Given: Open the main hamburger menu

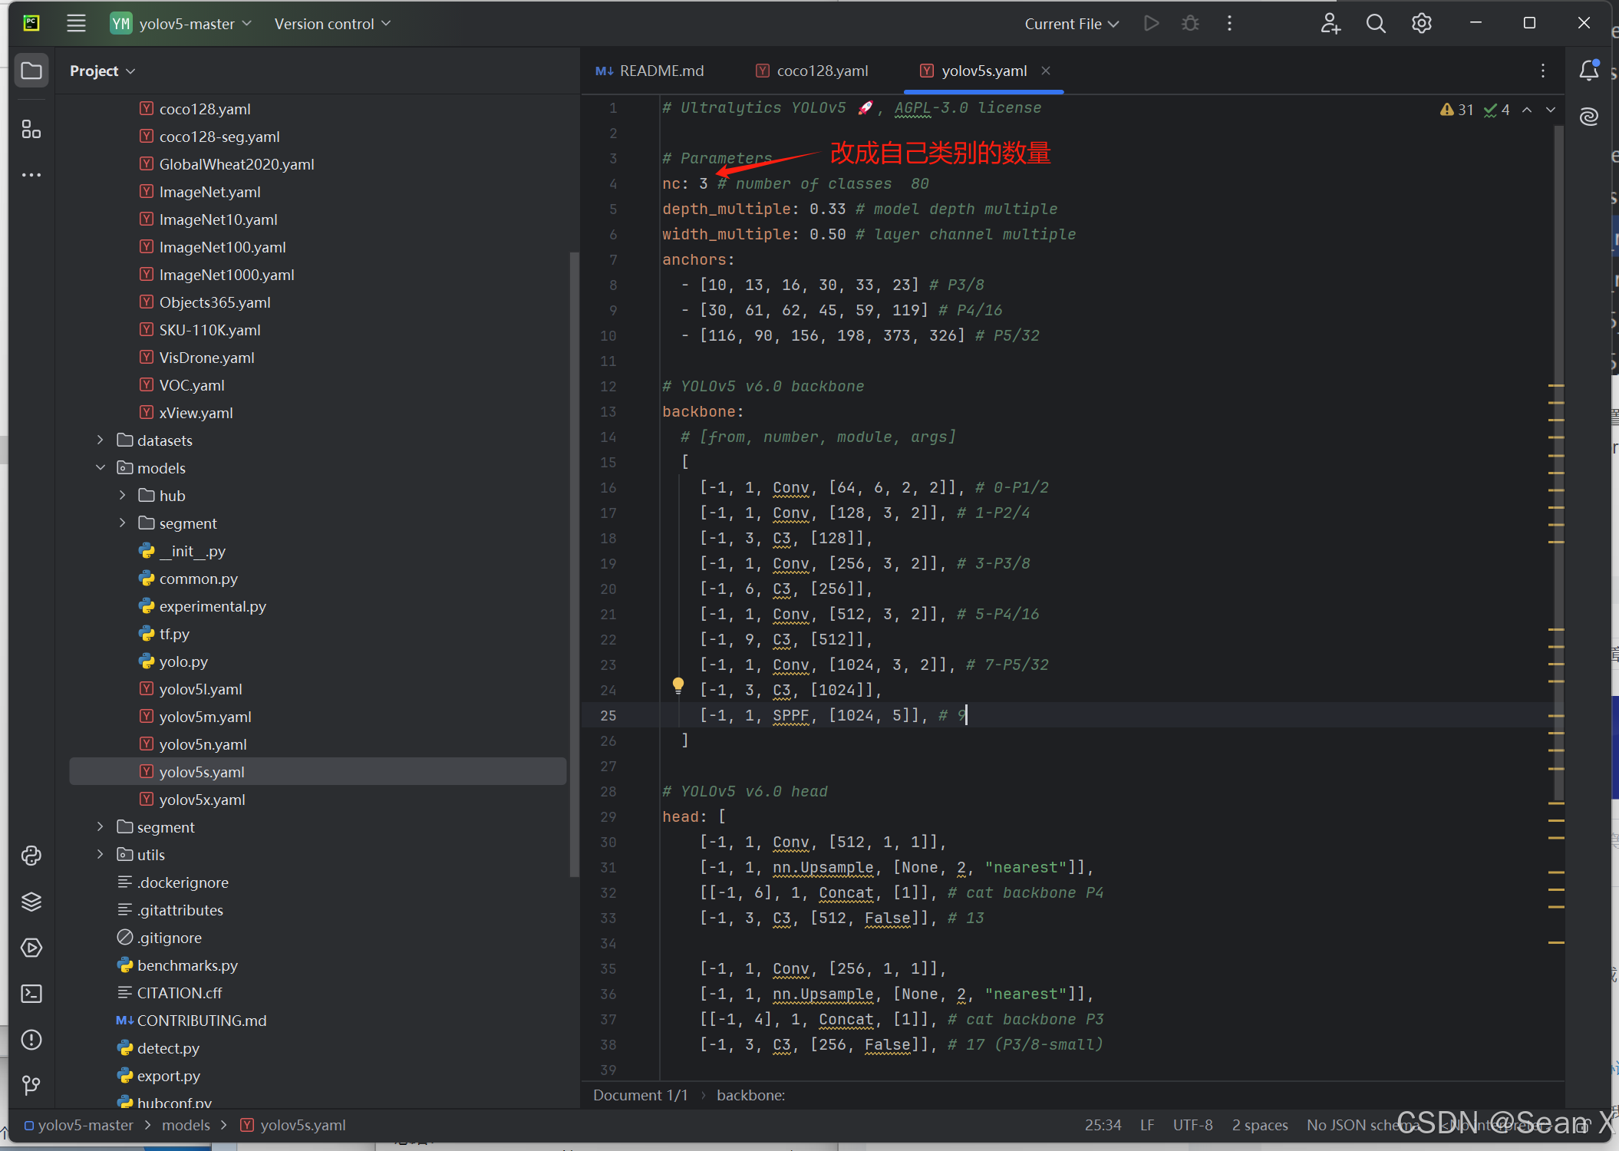Looking at the screenshot, I should 76,24.
